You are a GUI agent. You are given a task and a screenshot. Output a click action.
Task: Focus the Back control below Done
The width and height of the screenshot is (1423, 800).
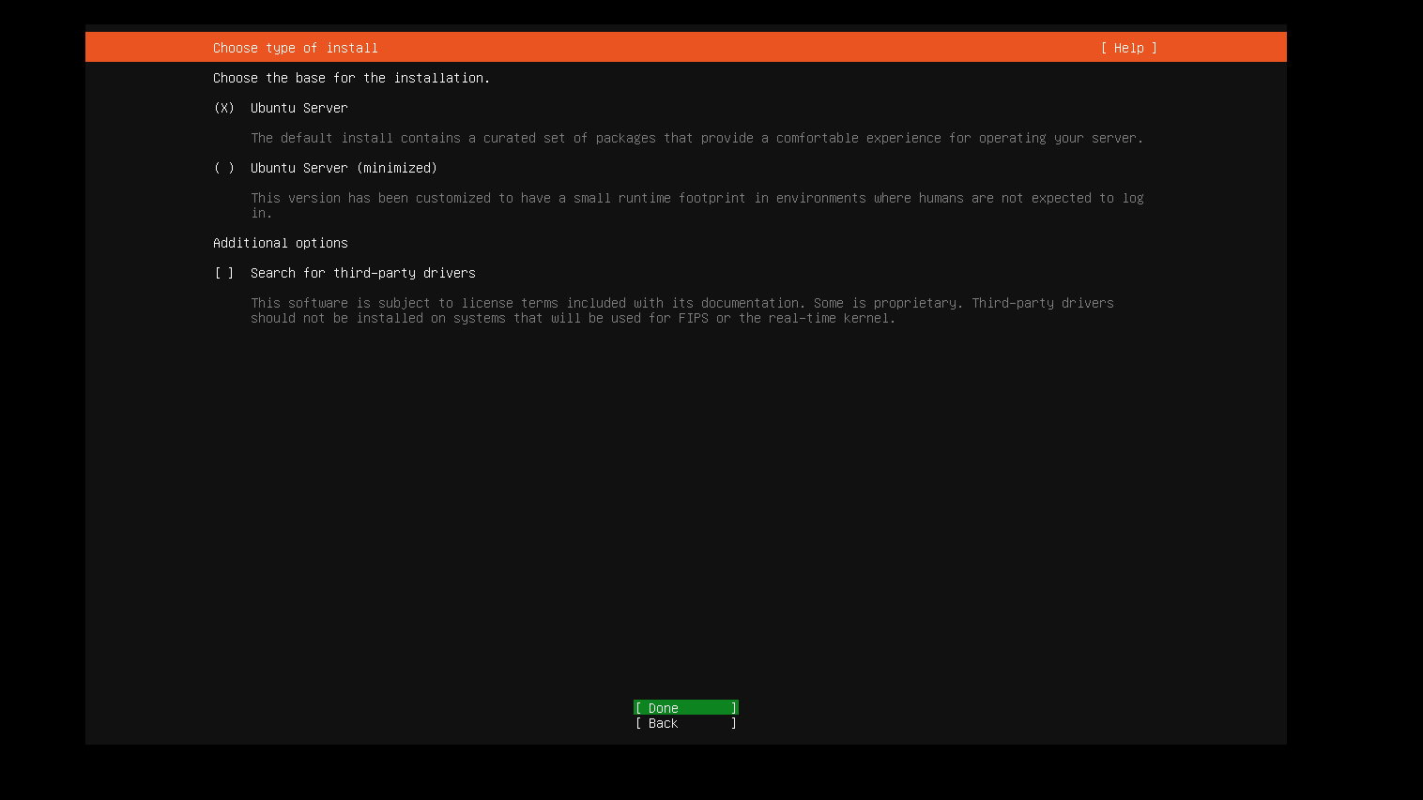click(684, 723)
